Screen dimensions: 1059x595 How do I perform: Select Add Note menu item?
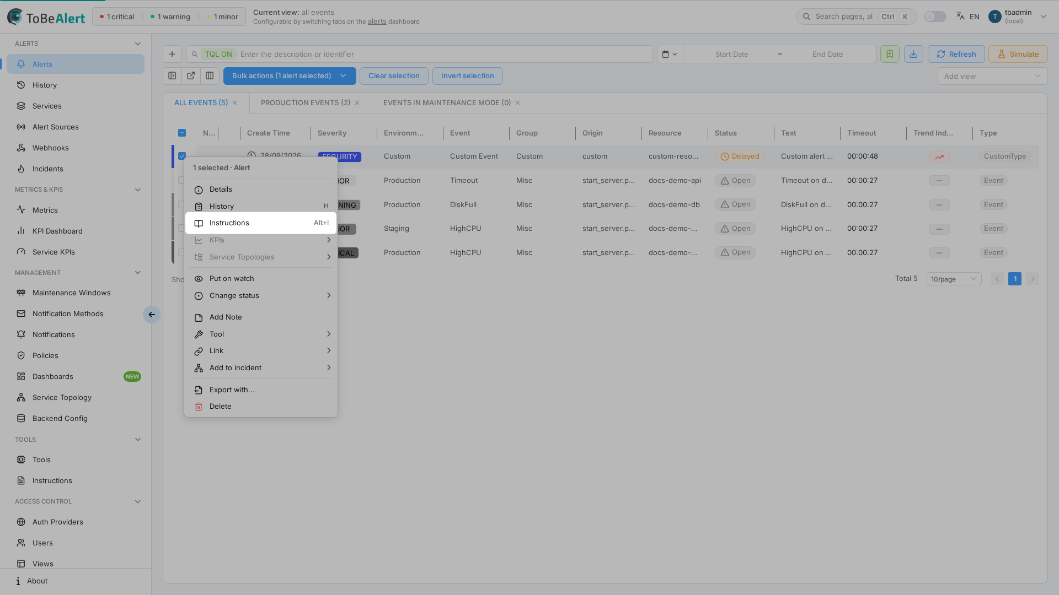(261, 317)
